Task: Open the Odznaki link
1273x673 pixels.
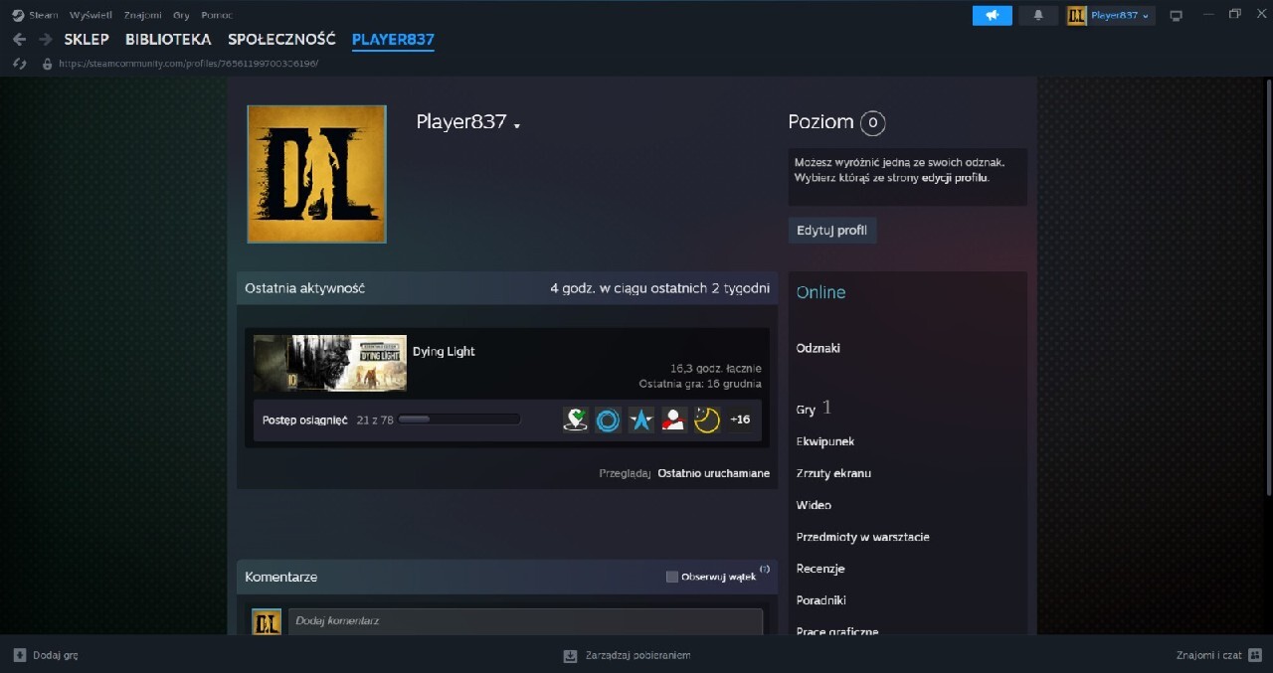Action: click(818, 348)
